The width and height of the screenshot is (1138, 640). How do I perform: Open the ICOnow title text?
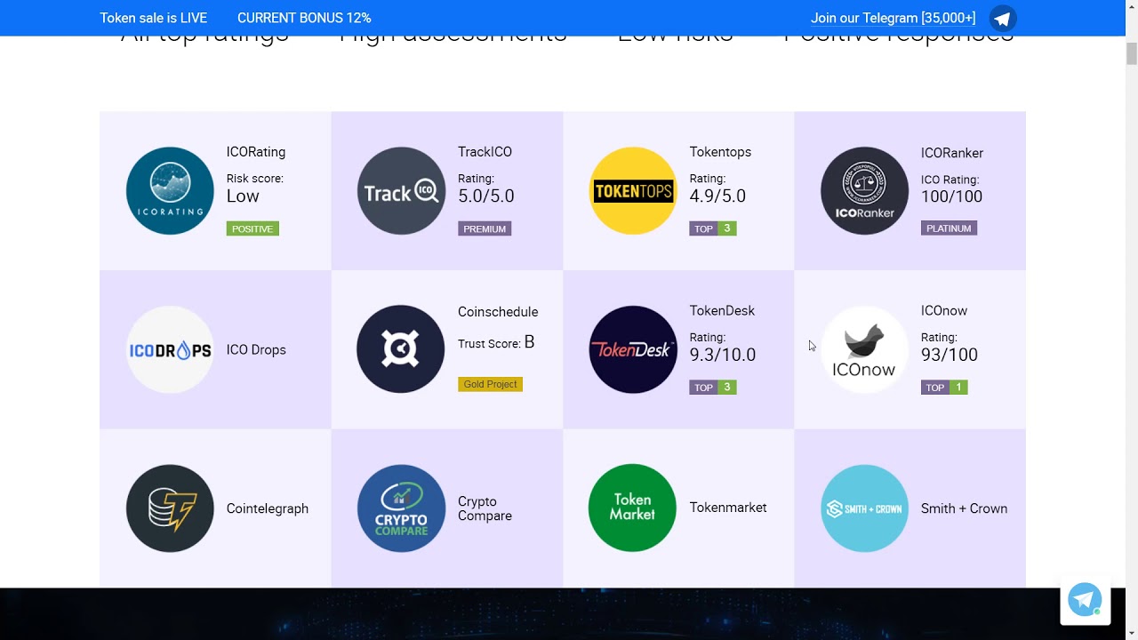pos(943,310)
